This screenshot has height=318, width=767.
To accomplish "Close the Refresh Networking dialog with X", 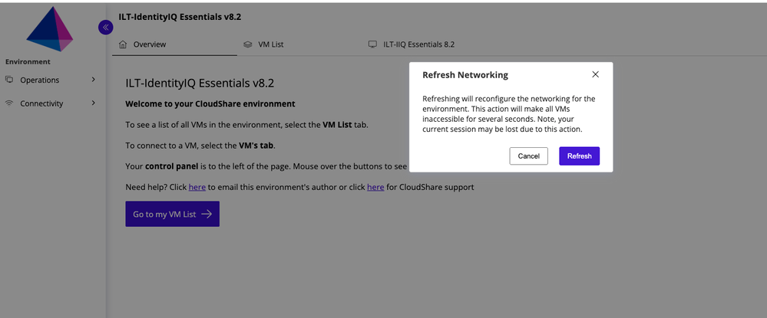I will [x=595, y=74].
